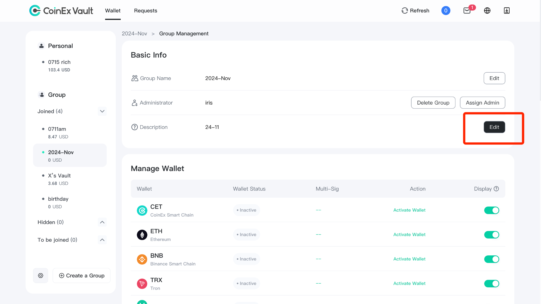Click the ETH coin icon
Viewport: 541px width, 304px height.
pyautogui.click(x=142, y=235)
